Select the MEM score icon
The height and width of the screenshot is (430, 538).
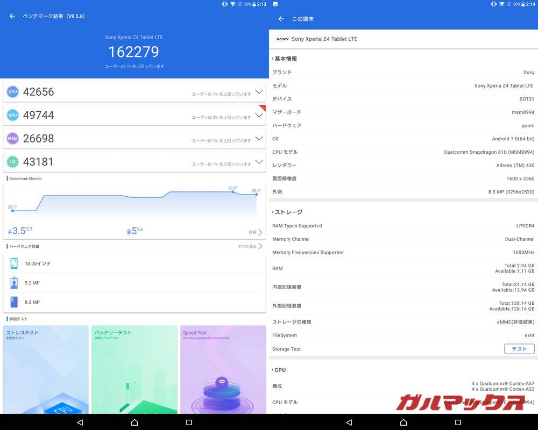pos(12,138)
